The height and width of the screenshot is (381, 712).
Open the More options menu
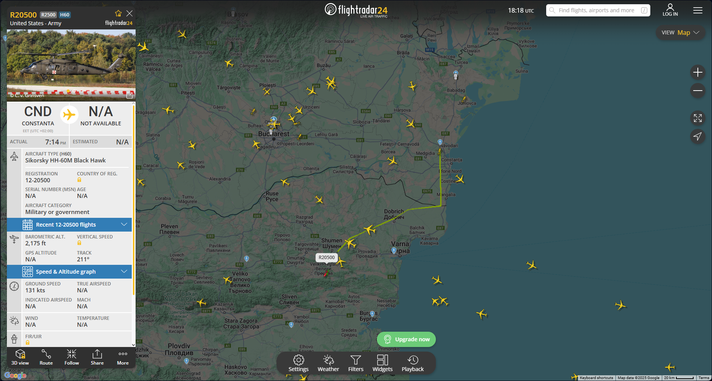coord(123,358)
